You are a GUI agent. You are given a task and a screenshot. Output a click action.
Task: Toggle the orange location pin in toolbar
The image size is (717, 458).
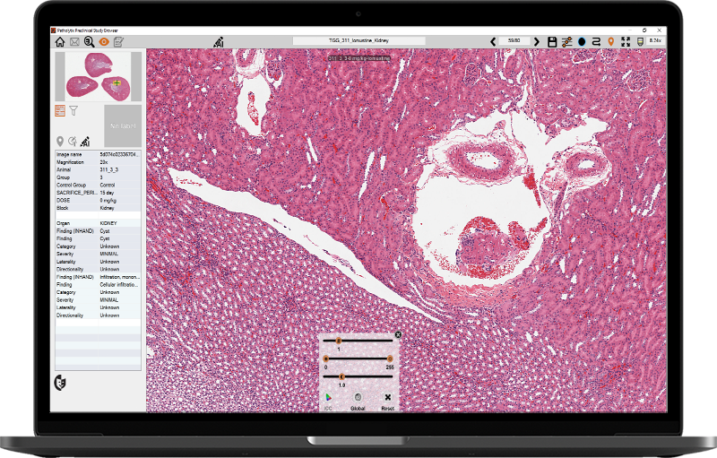pos(611,42)
